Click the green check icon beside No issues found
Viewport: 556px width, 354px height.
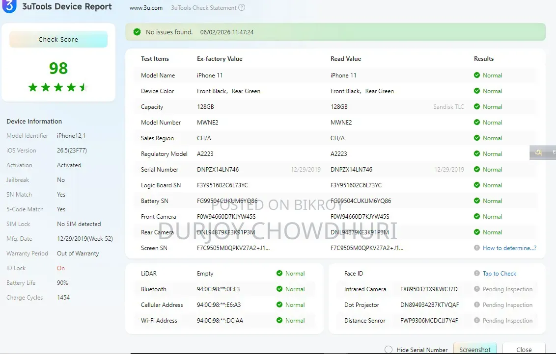pos(137,32)
